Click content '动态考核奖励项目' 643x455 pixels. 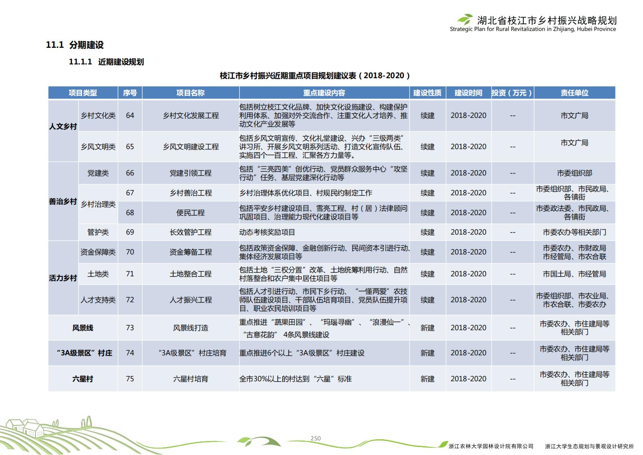click(267, 232)
